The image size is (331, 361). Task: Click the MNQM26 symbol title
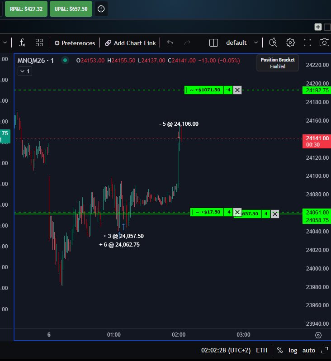pyautogui.click(x=35, y=61)
